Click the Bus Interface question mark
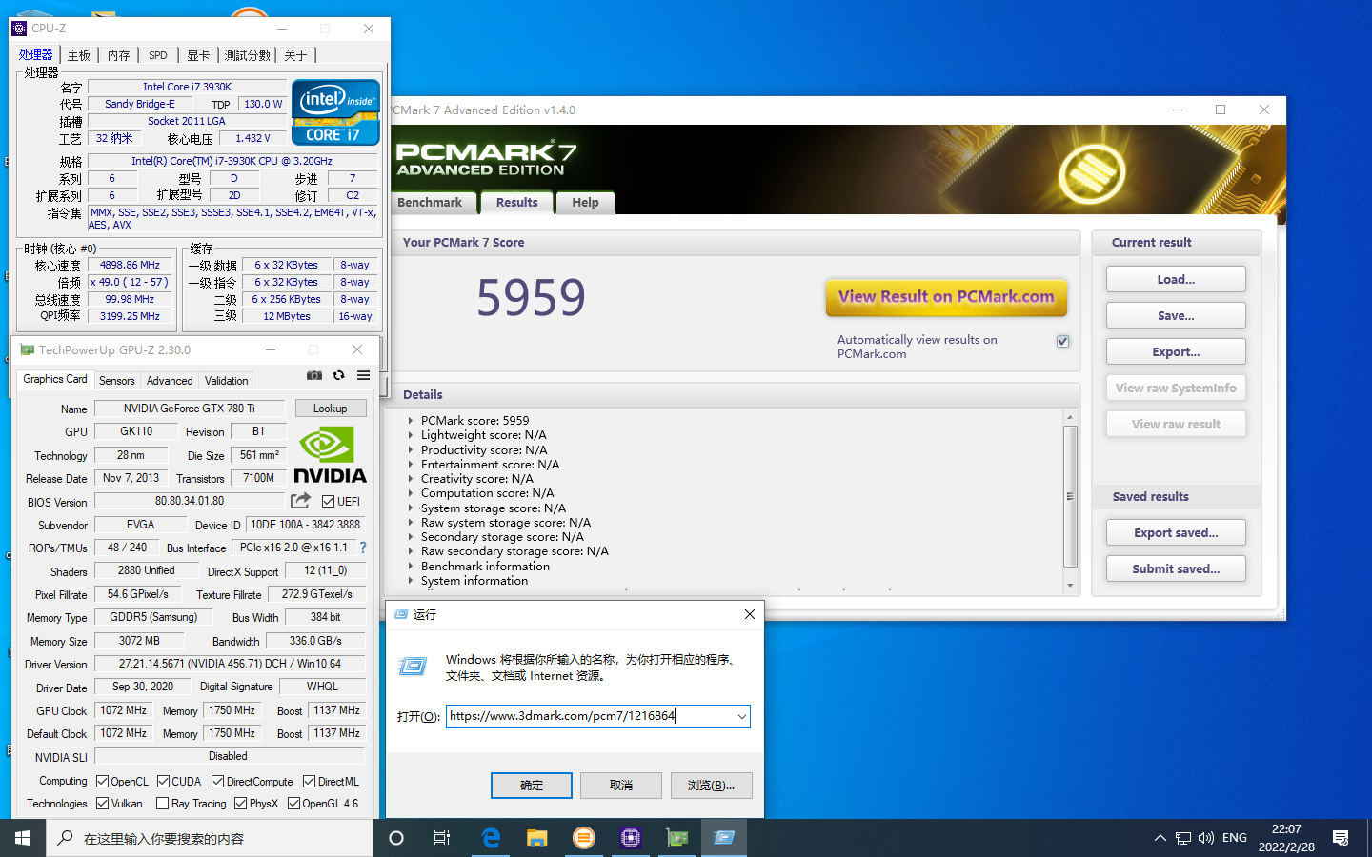This screenshot has height=857, width=1372. click(363, 548)
